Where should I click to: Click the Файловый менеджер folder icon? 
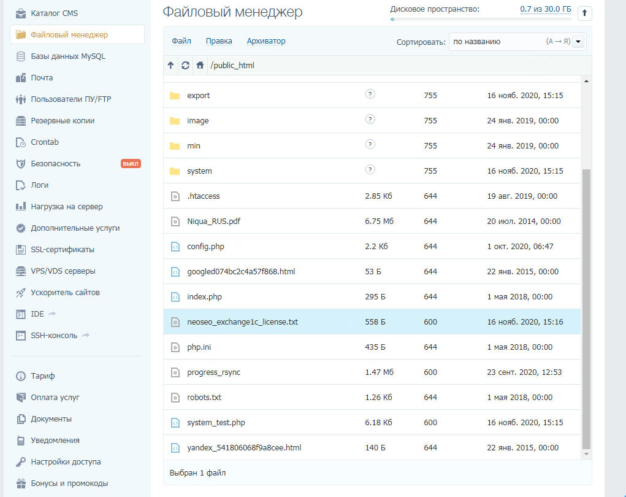coord(21,35)
